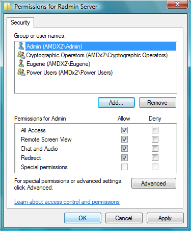Click Apply to save permissions
This screenshot has width=191, height=231.
tap(165, 218)
